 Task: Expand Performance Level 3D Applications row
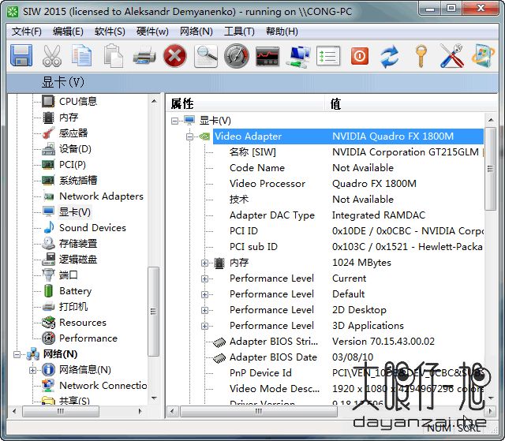pyautogui.click(x=204, y=326)
